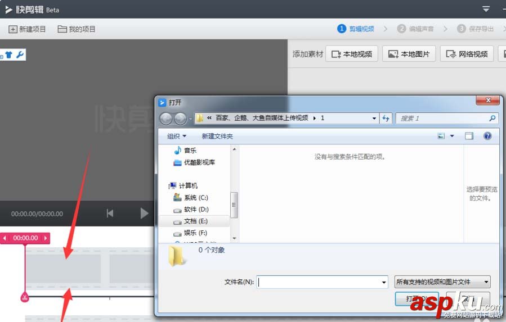
Task: Click the 百家、企鹅、大鱼自媒体上传视频 path segment
Action: (262, 118)
